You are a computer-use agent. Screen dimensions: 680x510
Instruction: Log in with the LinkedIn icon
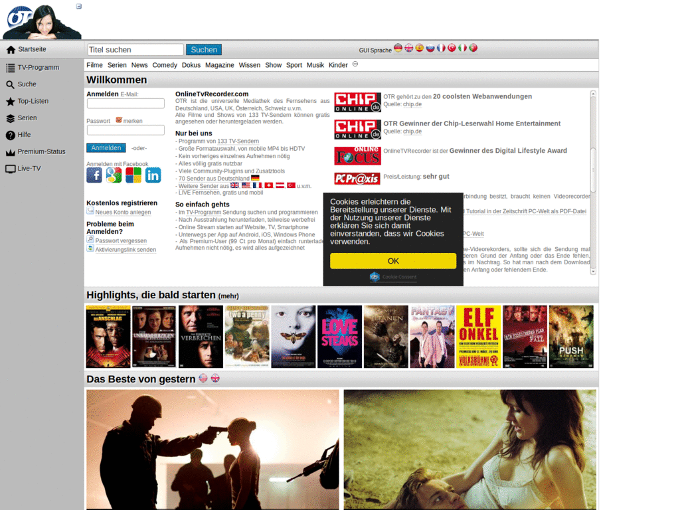click(x=153, y=175)
